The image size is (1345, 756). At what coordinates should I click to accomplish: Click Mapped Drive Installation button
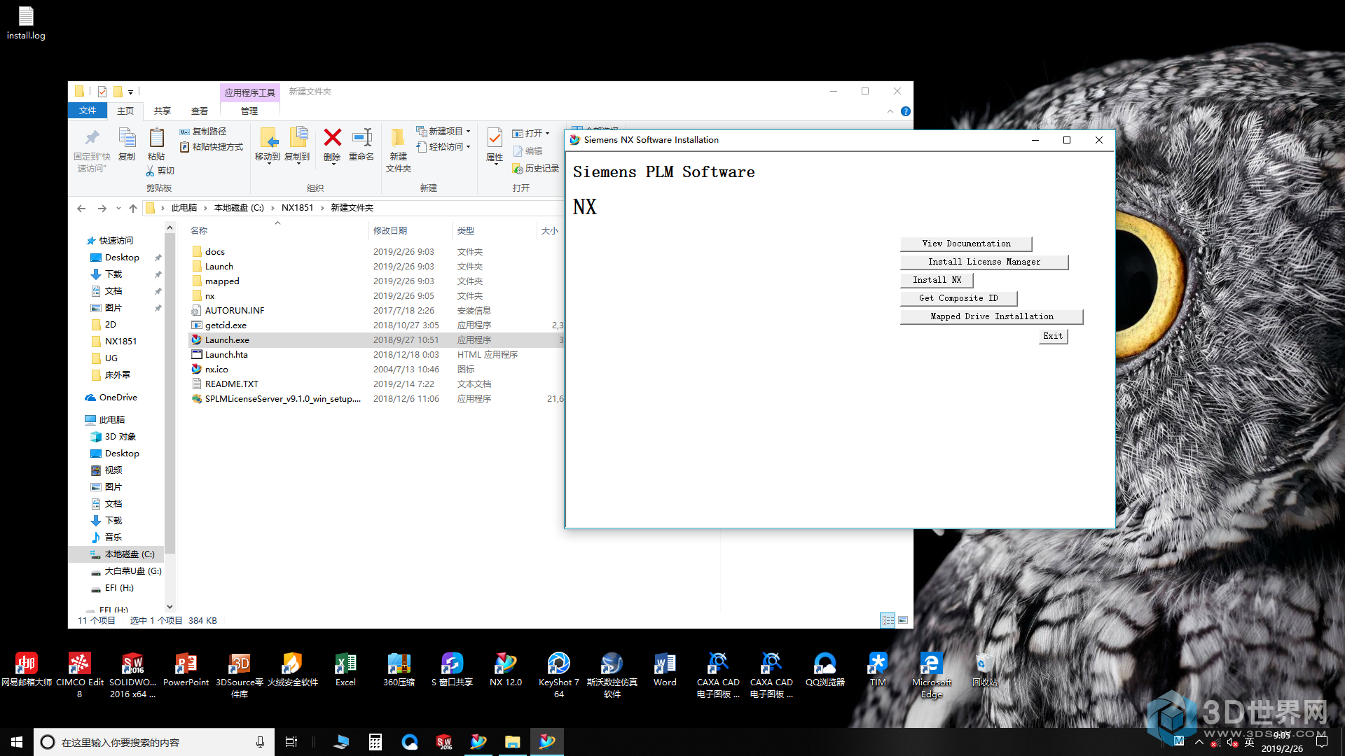point(991,316)
